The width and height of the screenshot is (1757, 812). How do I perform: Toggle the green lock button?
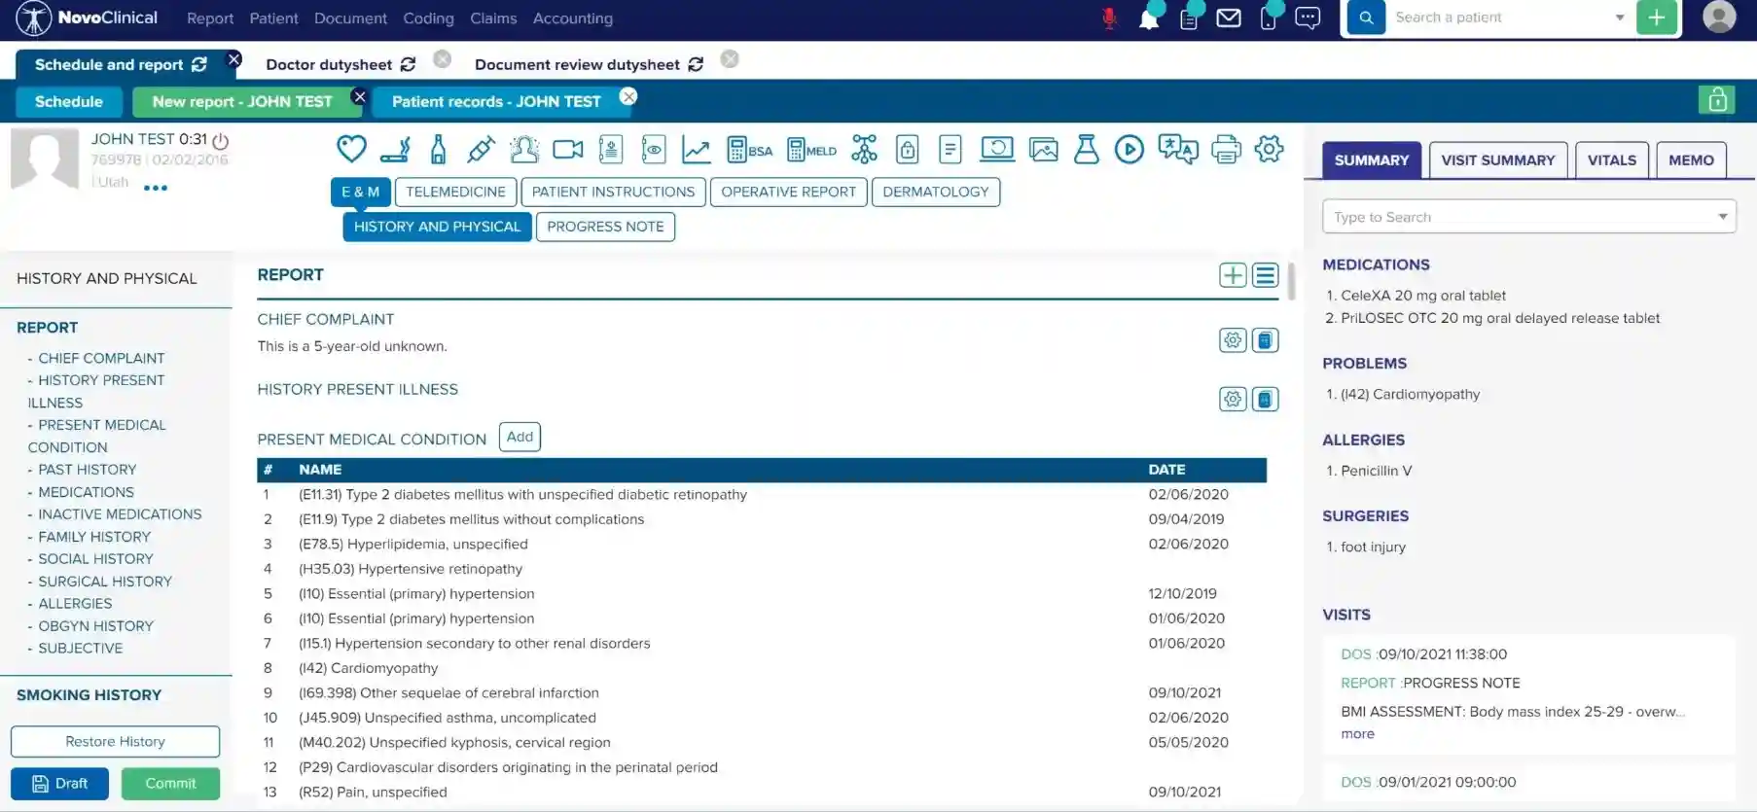(1717, 100)
